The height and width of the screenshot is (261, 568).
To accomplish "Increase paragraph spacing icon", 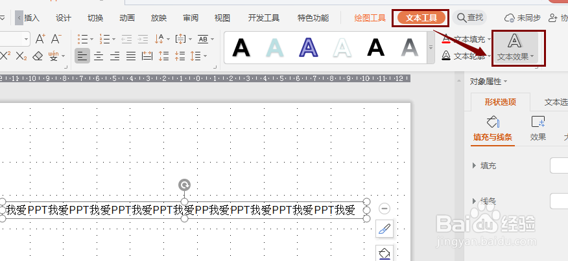I will coord(164,56).
